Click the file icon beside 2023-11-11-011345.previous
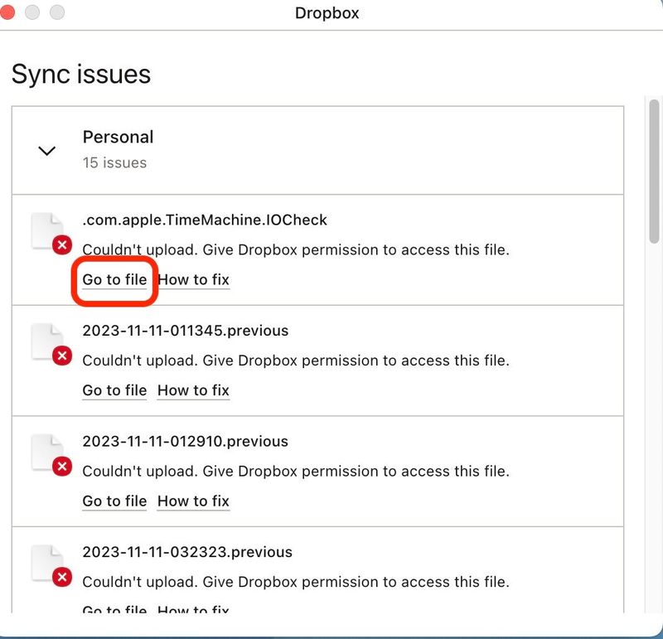 pyautogui.click(x=46, y=341)
